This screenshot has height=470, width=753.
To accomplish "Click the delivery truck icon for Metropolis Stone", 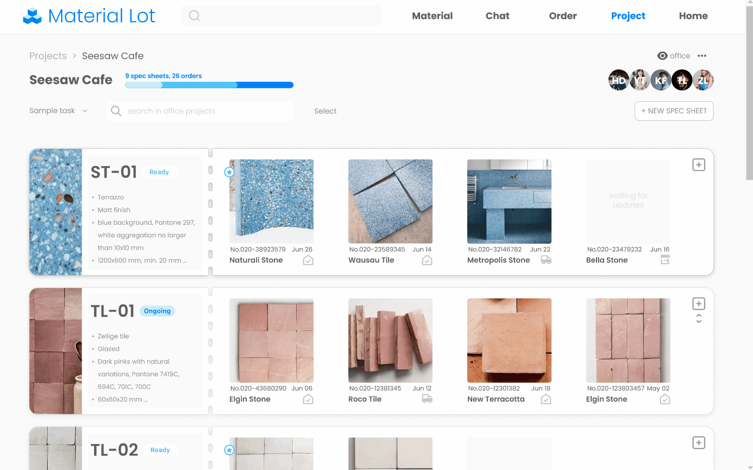I will 546,260.
